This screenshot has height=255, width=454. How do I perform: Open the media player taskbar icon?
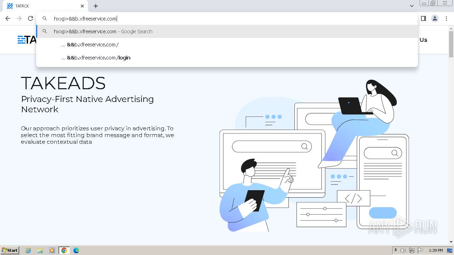pyautogui.click(x=52, y=250)
